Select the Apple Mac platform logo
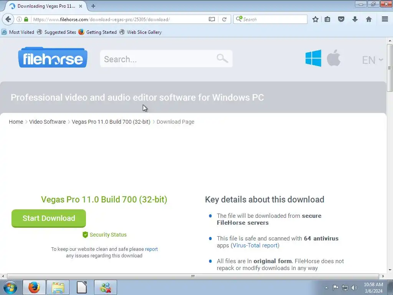Image resolution: width=393 pixels, height=295 pixels. [x=334, y=58]
